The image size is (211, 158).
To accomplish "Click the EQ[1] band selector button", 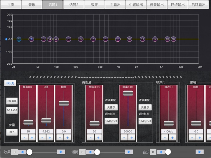I will click(10, 83).
